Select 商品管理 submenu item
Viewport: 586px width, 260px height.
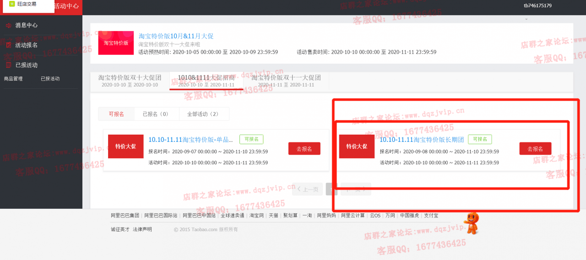click(13, 79)
